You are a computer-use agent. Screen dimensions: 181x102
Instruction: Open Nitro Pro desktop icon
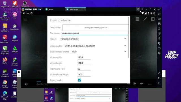pyautogui.click(x=15, y=4)
